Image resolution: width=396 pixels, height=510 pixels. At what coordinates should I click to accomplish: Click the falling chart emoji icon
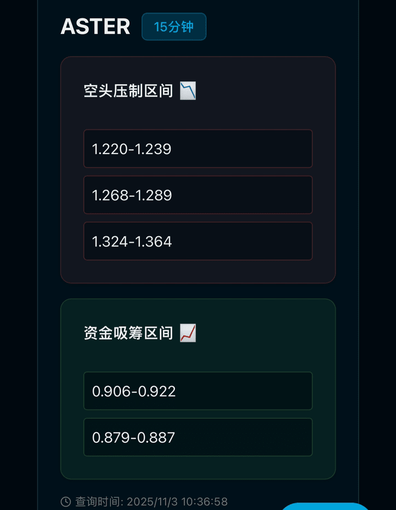(188, 90)
